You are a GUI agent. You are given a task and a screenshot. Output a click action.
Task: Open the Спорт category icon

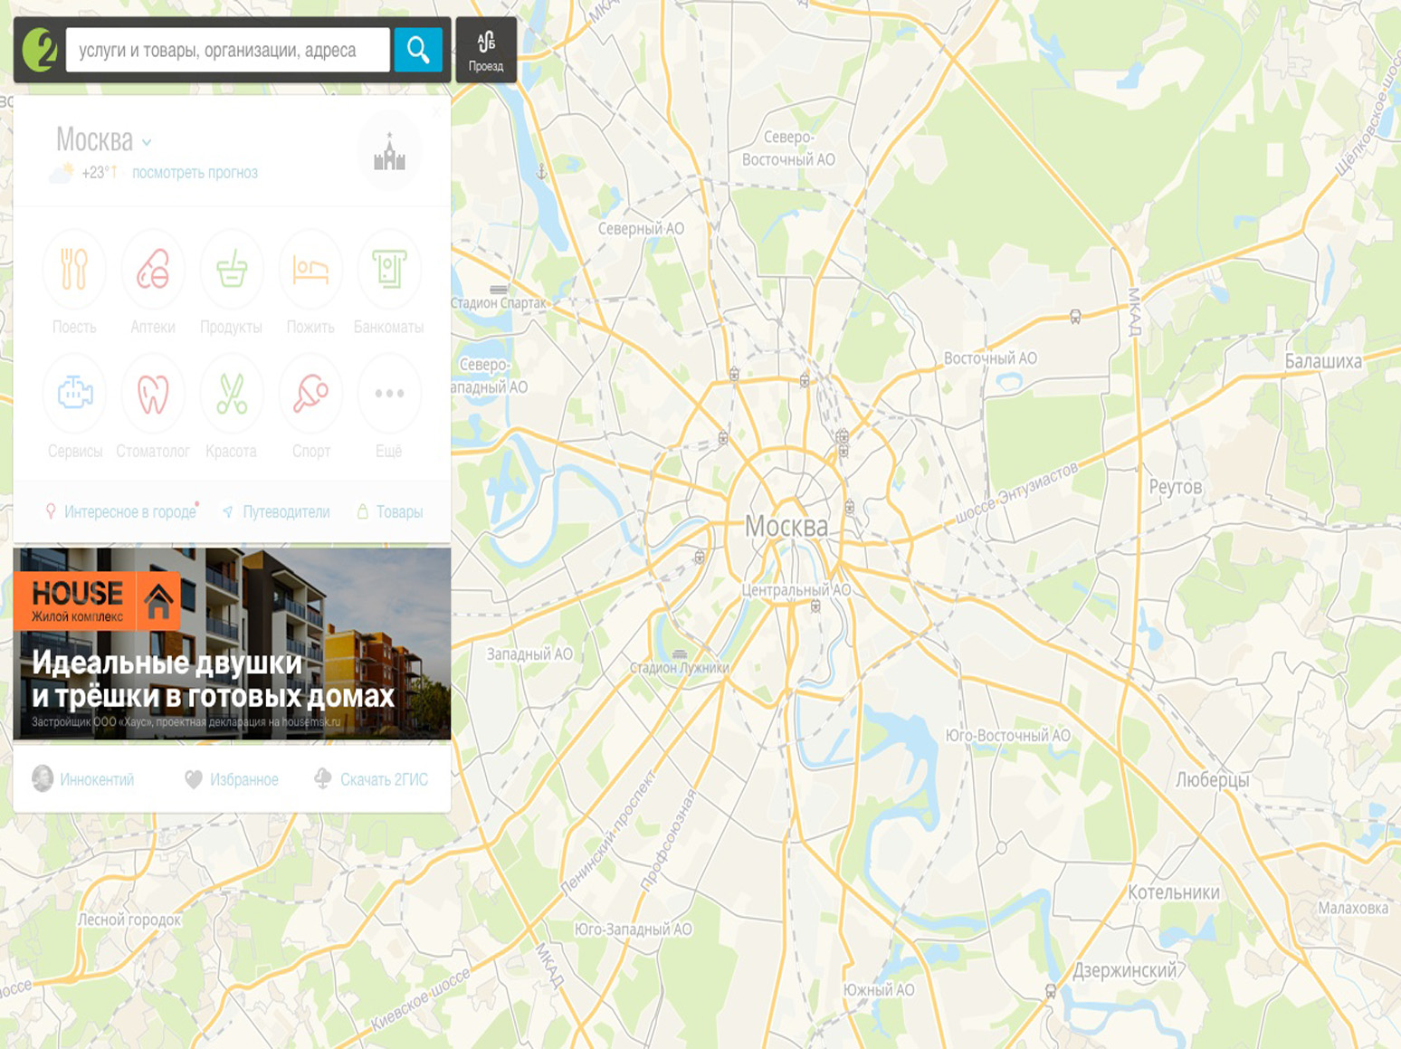(310, 394)
